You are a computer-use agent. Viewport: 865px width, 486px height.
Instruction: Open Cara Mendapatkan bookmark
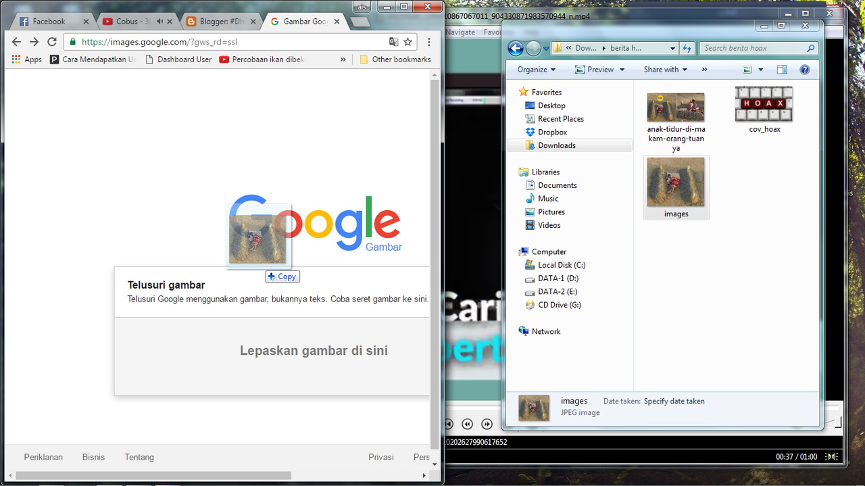[x=93, y=59]
